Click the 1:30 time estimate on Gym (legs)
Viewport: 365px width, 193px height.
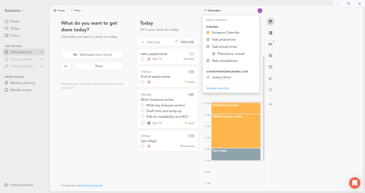tap(191, 136)
